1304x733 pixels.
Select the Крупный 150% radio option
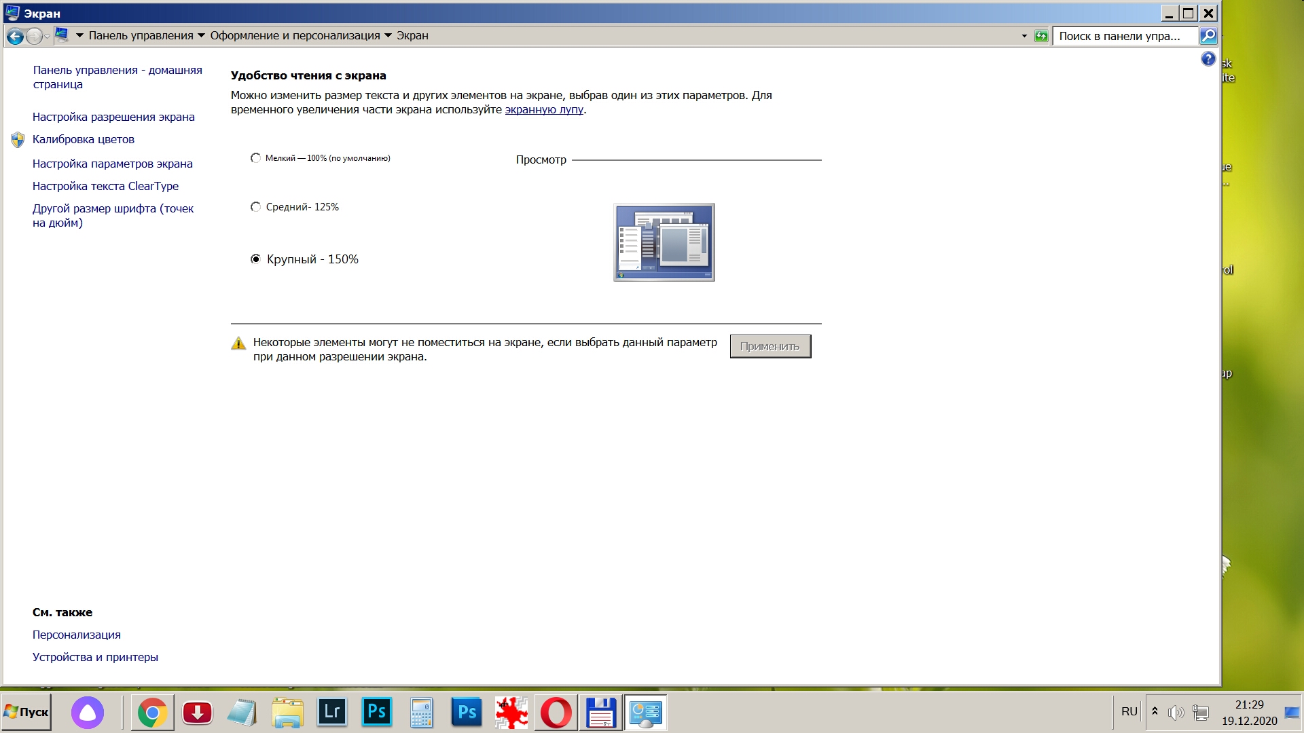pos(255,259)
